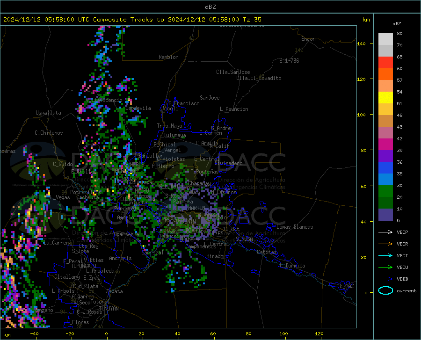The width and height of the screenshot is (421, 340).
Task: Select the purple 39 dBZ color band
Action: pyautogui.click(x=385, y=156)
